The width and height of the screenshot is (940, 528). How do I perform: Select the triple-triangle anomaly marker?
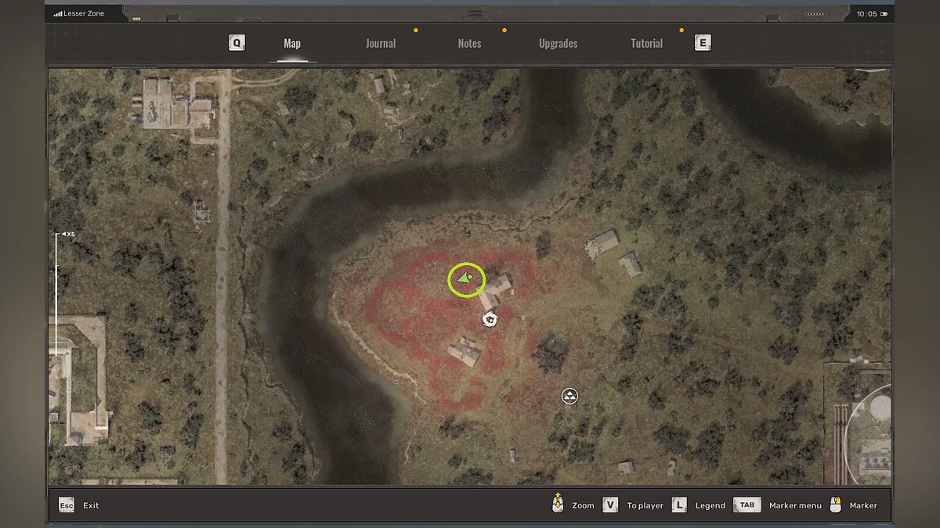pos(569,397)
